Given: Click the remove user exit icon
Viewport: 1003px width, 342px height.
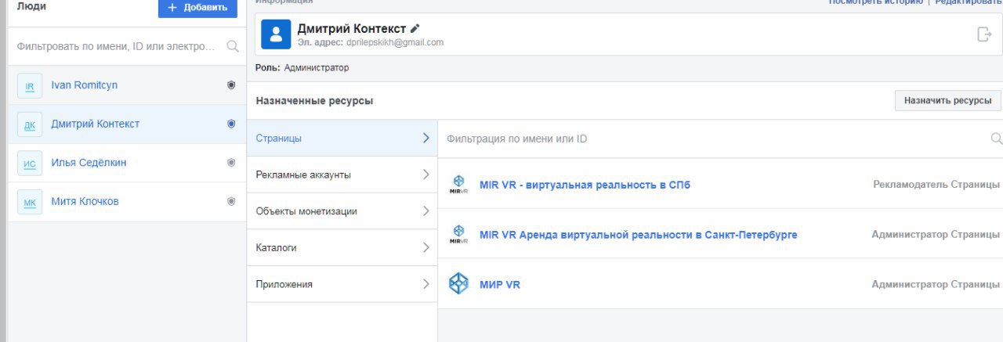Looking at the screenshot, I should [x=984, y=34].
